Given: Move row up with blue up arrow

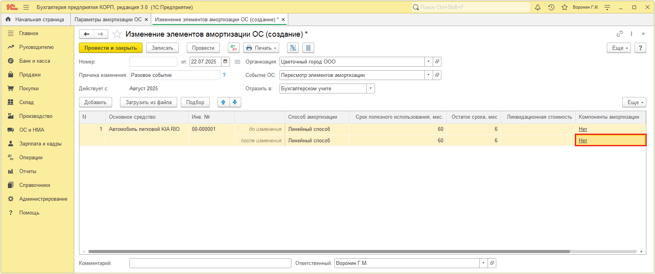Looking at the screenshot, I should tap(223, 102).
